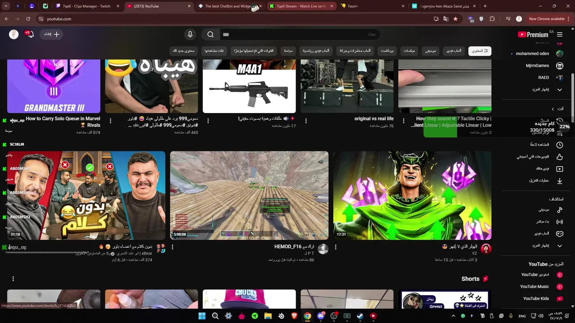This screenshot has height=323, width=575.
Task: Select the بودكاست filter chip
Action: point(387,51)
